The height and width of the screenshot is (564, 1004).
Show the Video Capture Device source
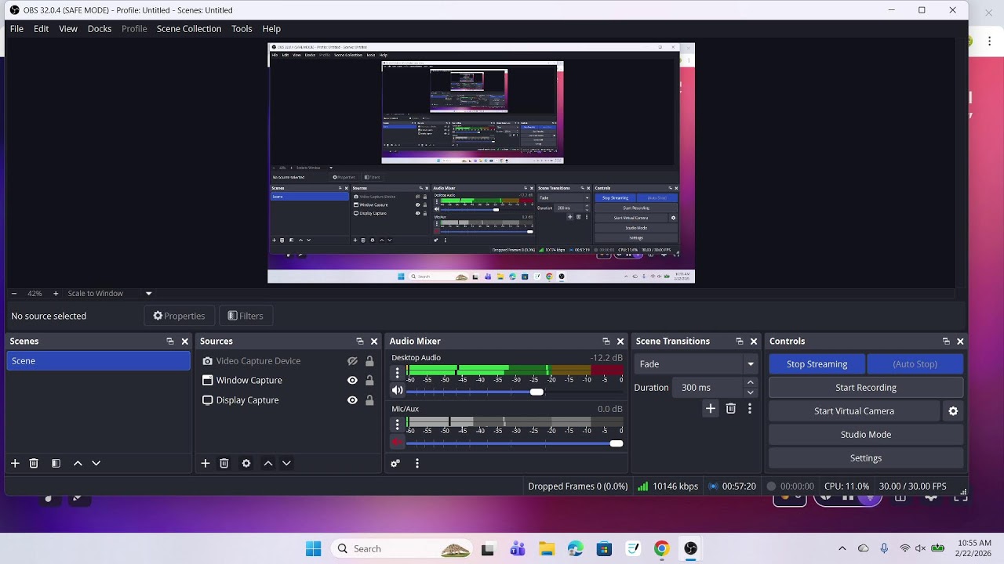352,361
